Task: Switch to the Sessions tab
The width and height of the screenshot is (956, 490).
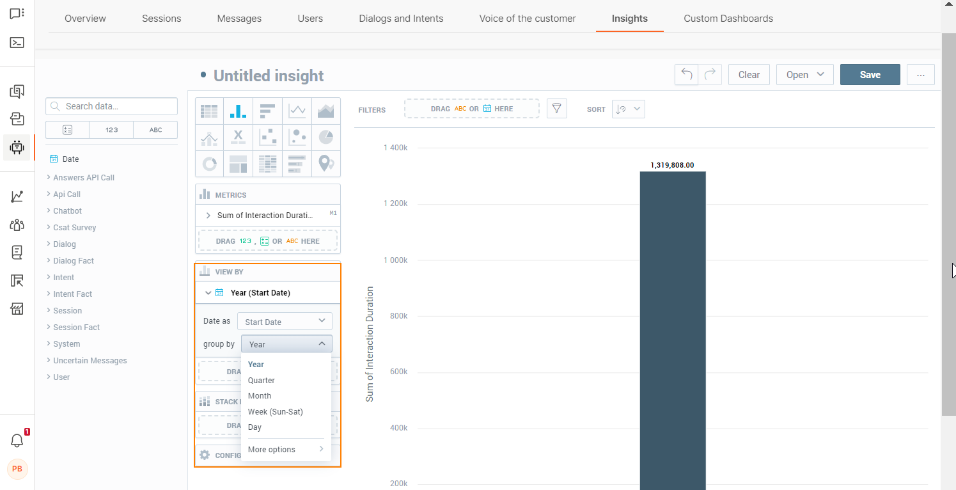Action: 162,19
